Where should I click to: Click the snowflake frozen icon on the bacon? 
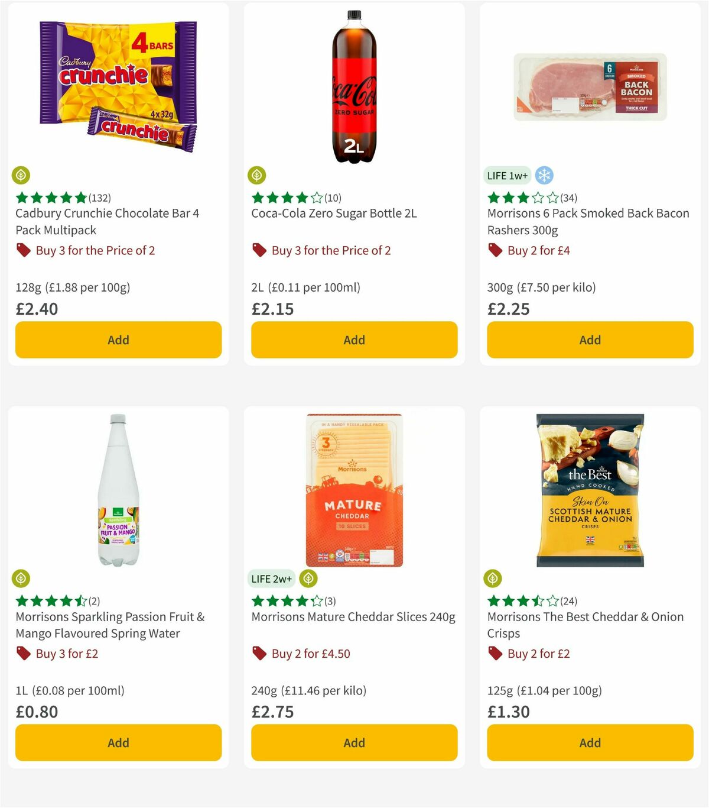click(545, 175)
